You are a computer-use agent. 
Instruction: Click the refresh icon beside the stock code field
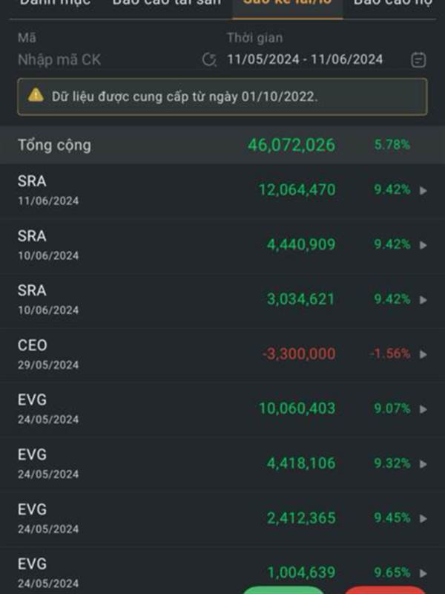(x=210, y=60)
